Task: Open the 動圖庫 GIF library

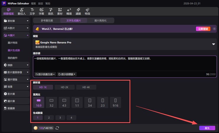Action: tap(16, 108)
